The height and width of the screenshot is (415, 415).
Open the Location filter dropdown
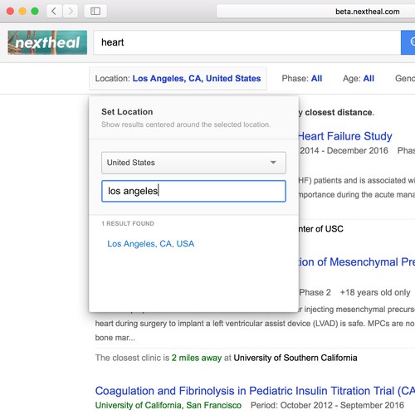pos(178,79)
